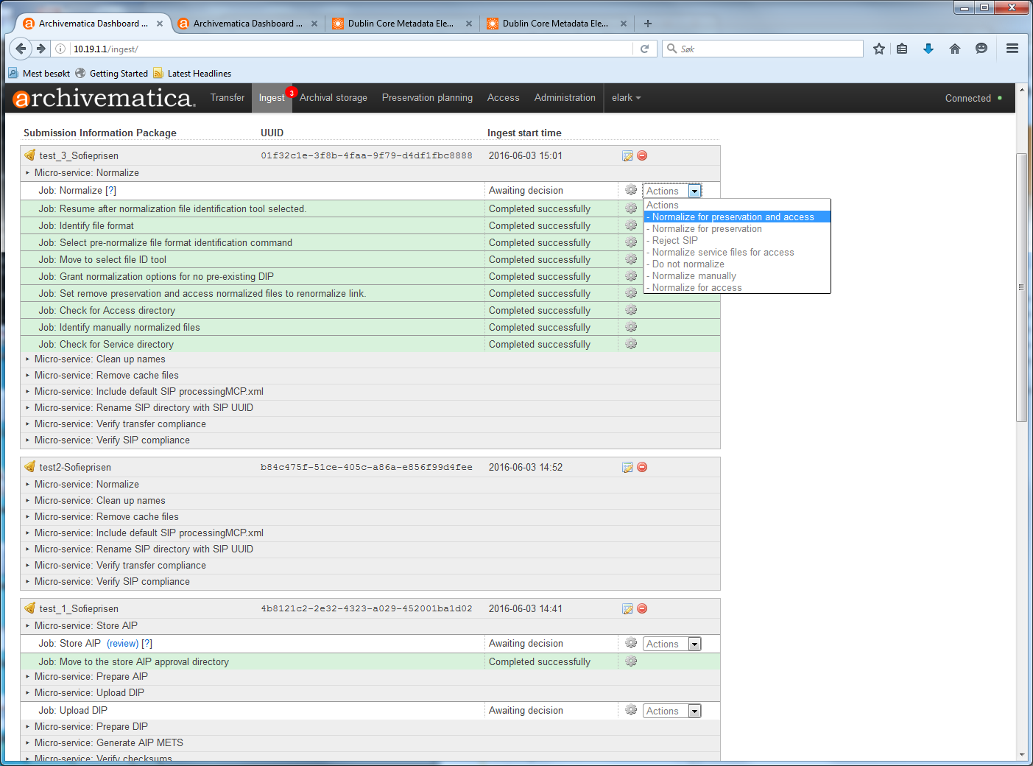Select Normalize for access option
The height and width of the screenshot is (766, 1033).
[x=737, y=288]
